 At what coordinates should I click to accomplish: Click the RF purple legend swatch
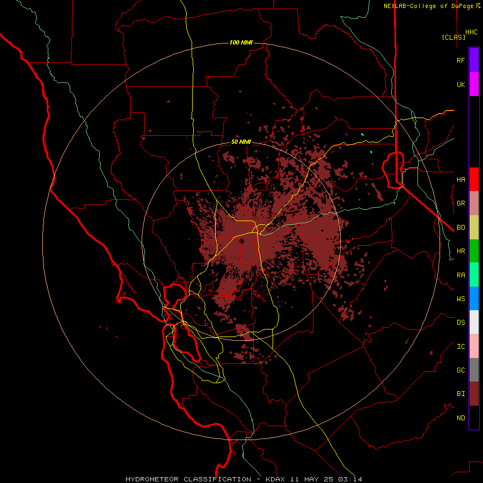(474, 60)
